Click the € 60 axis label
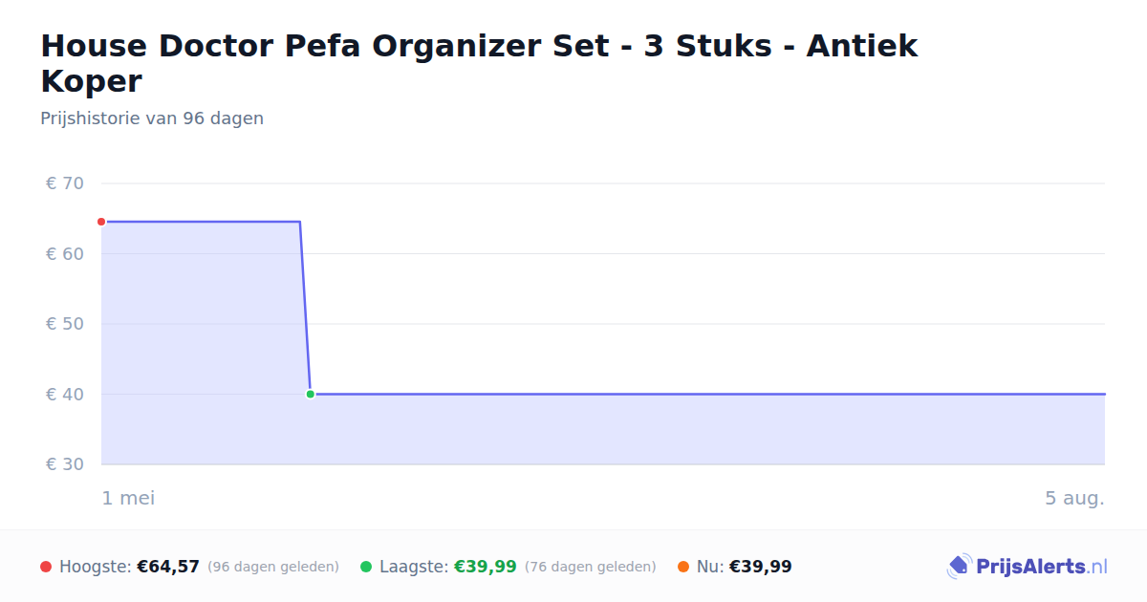Screen dimensions: 1147x602 point(65,253)
